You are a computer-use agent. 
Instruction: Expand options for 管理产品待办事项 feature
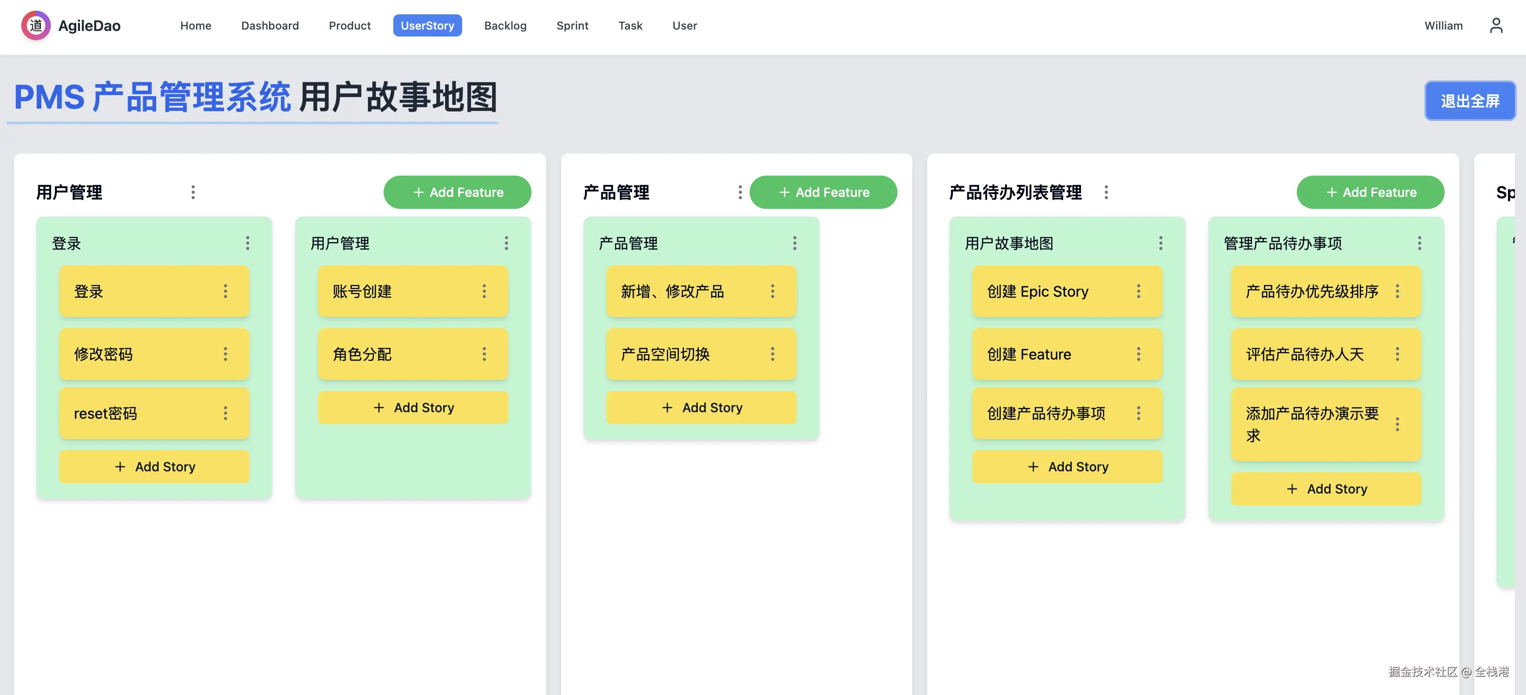[1419, 243]
